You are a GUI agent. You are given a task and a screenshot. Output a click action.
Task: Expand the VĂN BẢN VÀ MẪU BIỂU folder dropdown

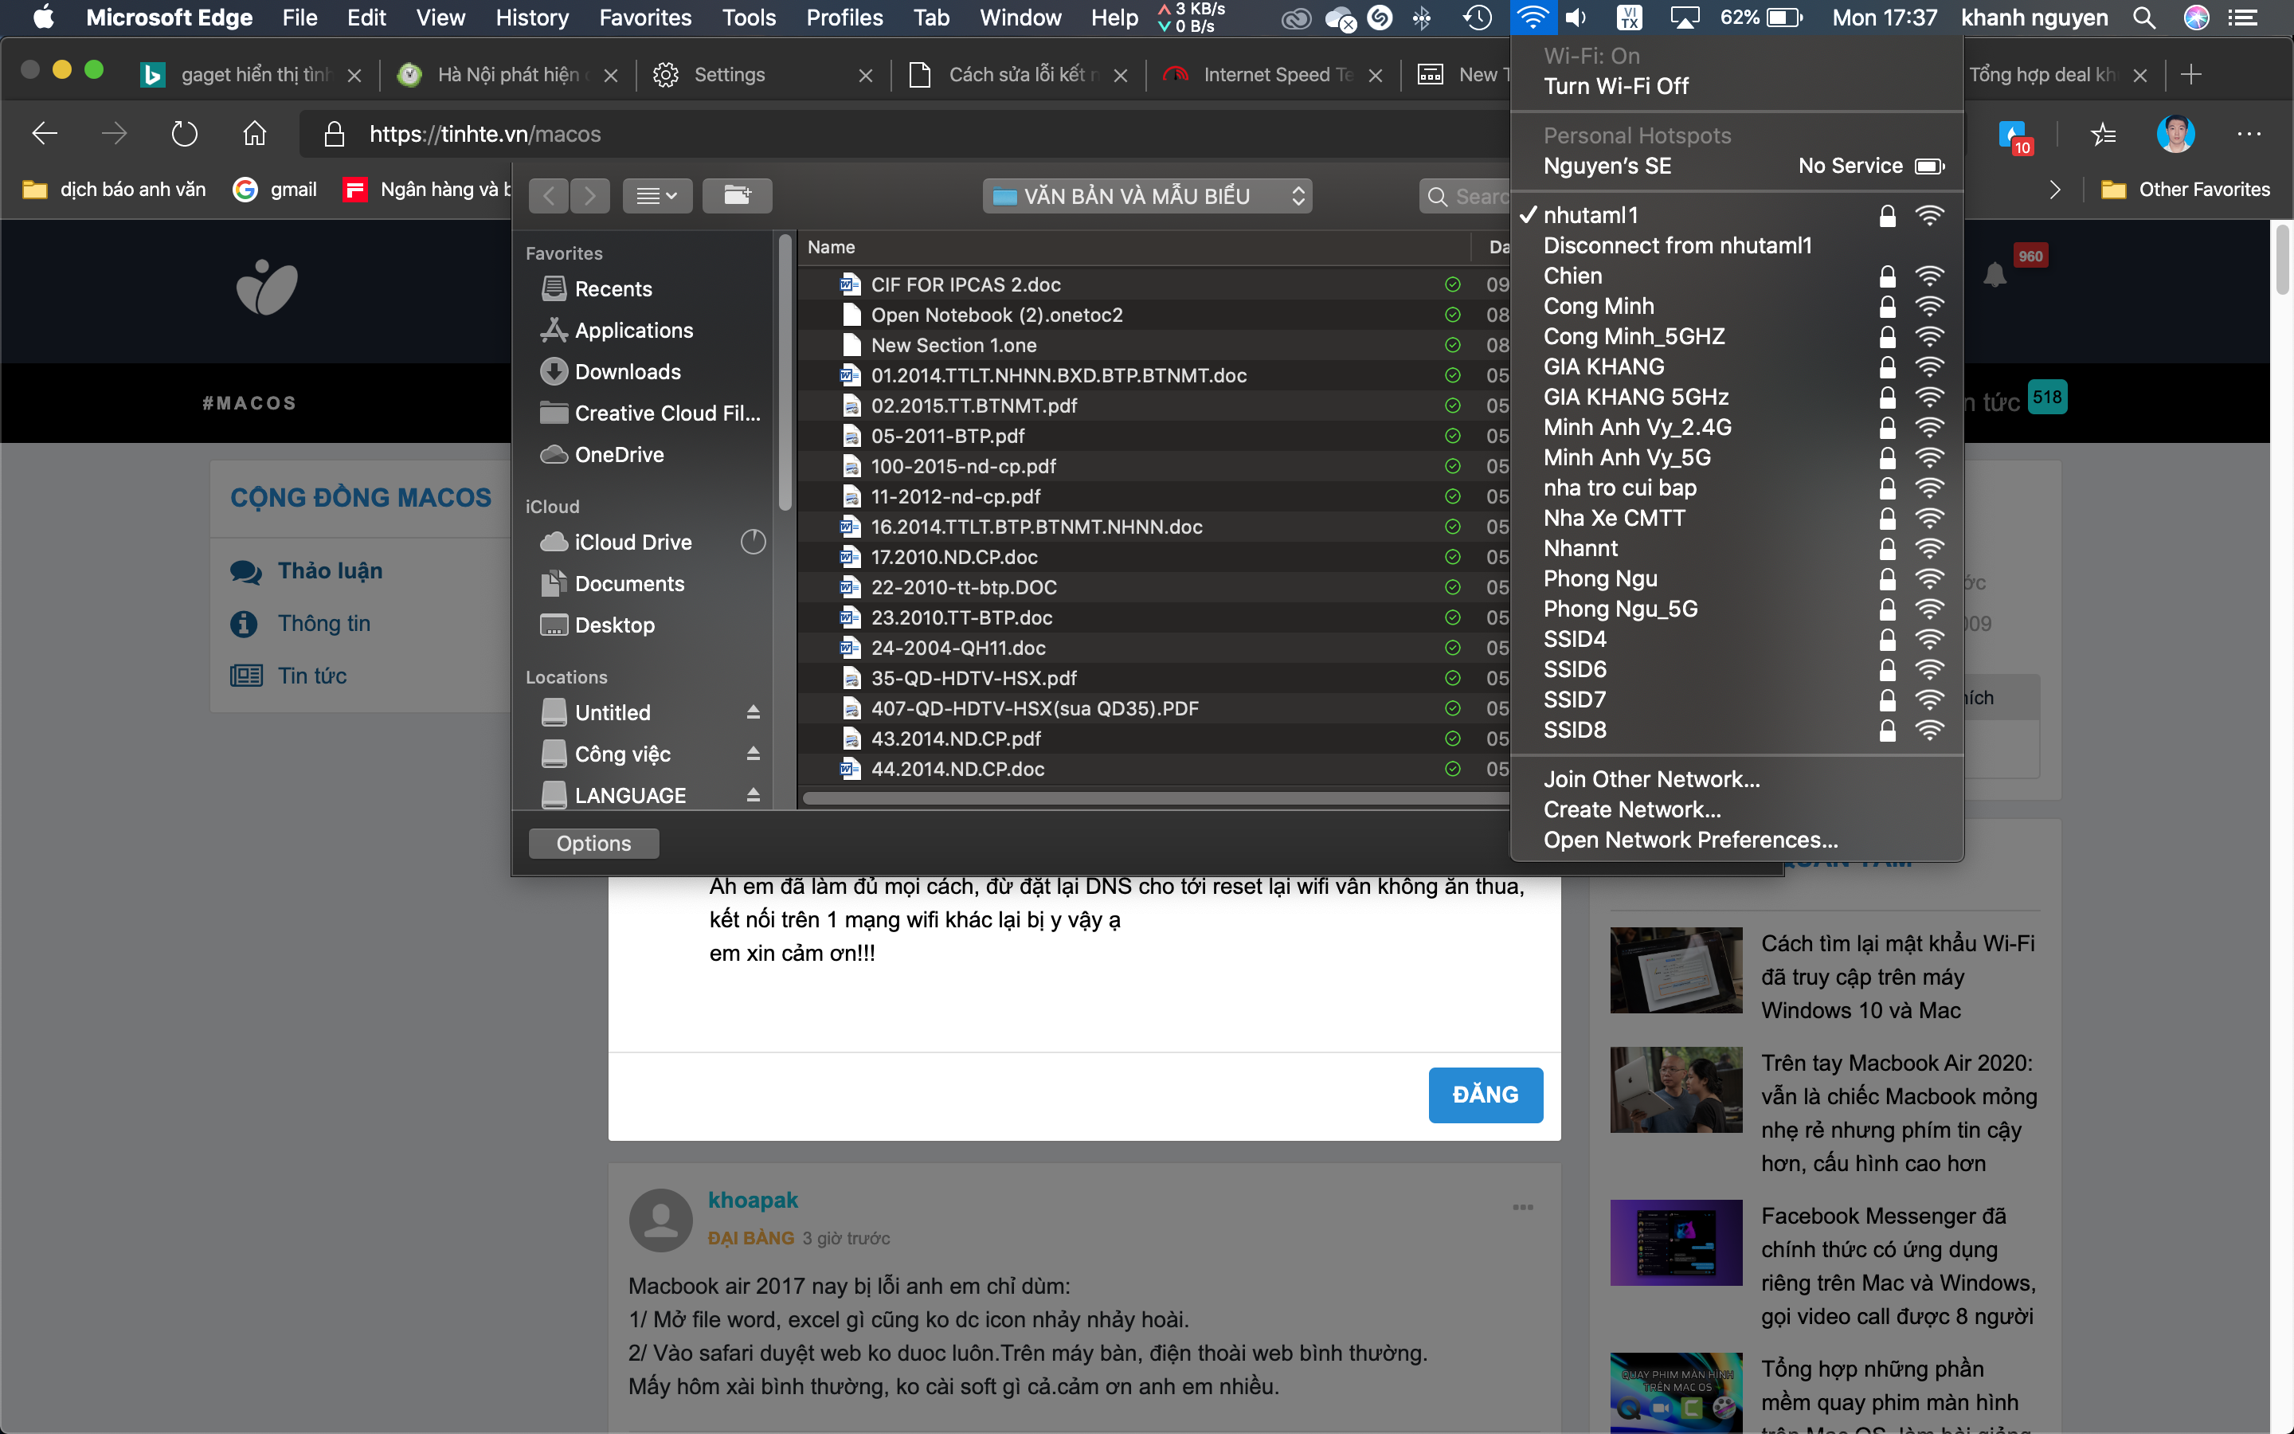[1146, 195]
